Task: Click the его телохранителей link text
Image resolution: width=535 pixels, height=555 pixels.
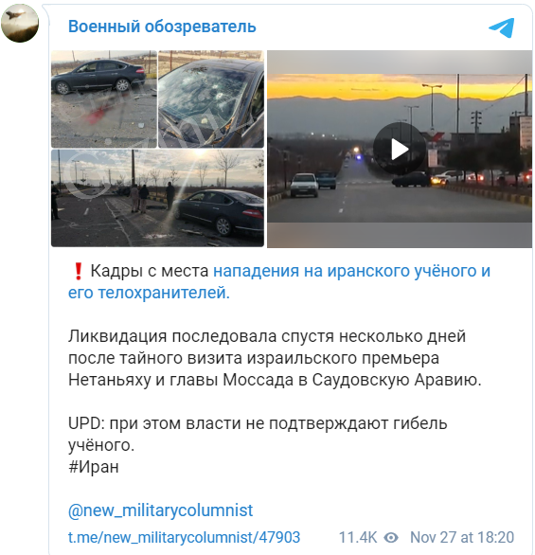Action: [x=149, y=293]
